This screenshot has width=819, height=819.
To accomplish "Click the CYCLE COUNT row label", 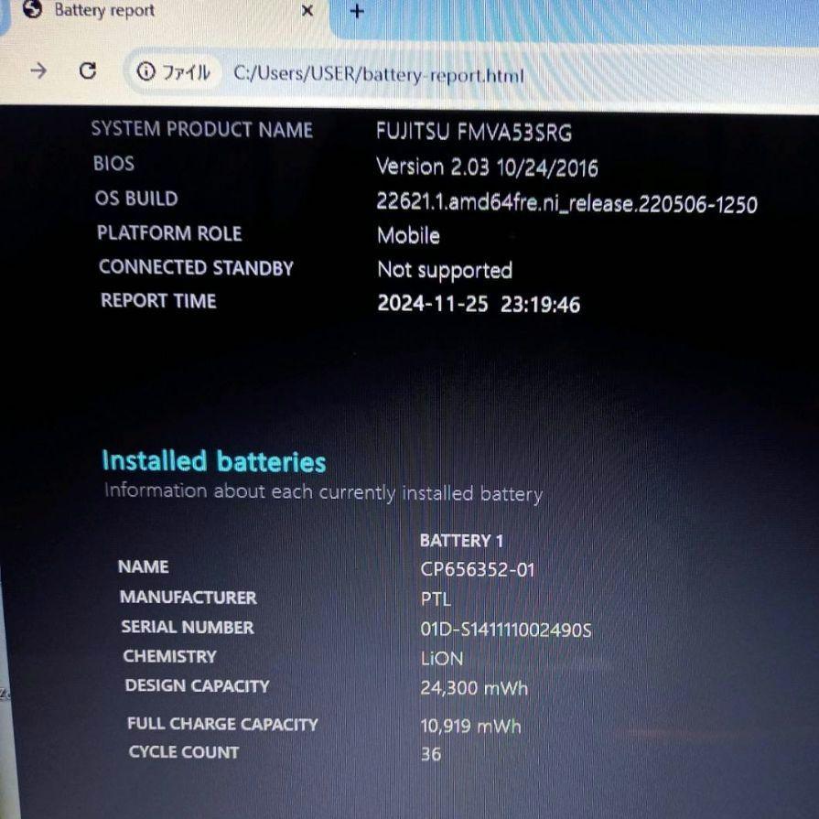I will tap(184, 752).
